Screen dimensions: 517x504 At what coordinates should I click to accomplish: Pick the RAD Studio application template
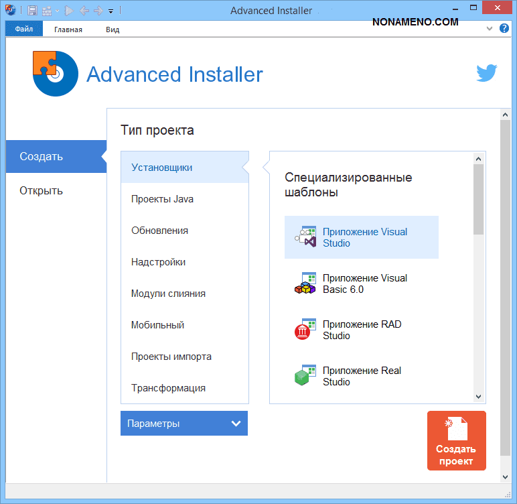tap(362, 330)
